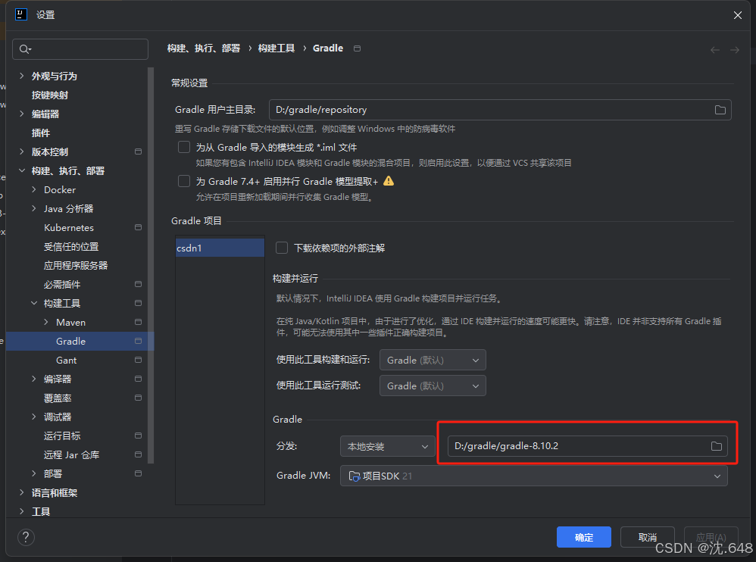Click project marker icon on Maven row
The image size is (756, 562).
tap(138, 322)
